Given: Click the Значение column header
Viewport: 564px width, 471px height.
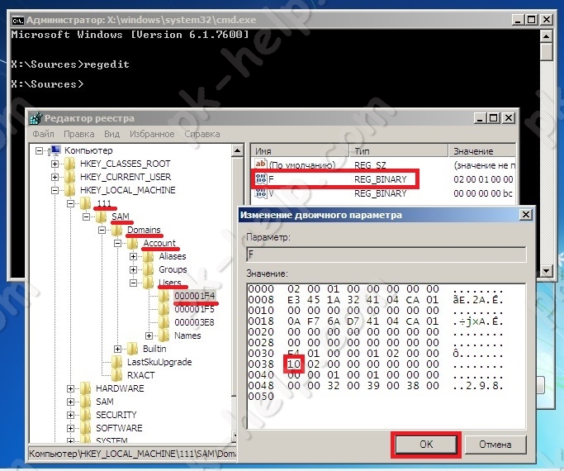Looking at the screenshot, I should 482,150.
